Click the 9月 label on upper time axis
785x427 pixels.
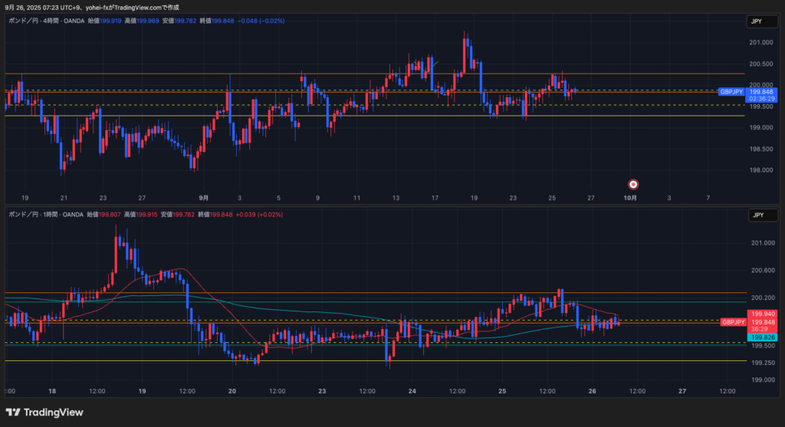pyautogui.click(x=204, y=197)
